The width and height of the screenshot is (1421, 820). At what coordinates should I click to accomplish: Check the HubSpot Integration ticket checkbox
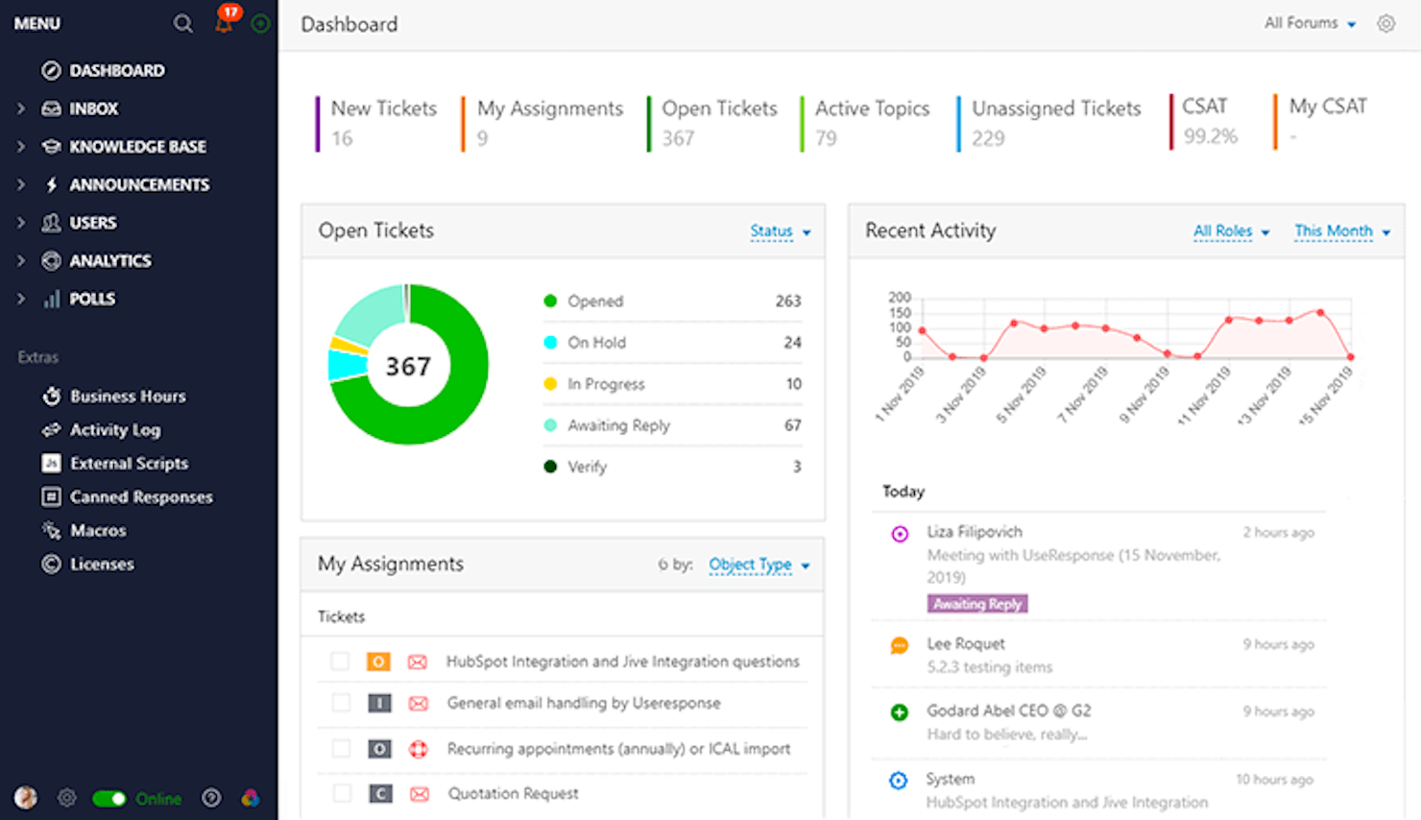[x=341, y=662]
